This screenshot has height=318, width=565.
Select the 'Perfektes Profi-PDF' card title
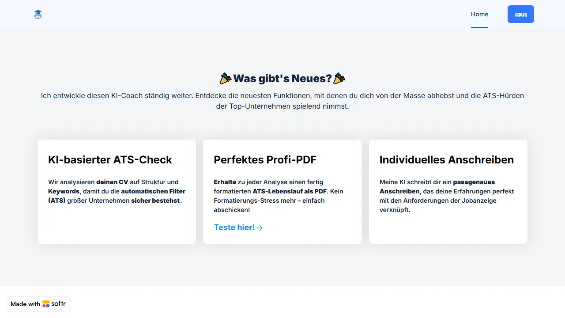tap(265, 159)
